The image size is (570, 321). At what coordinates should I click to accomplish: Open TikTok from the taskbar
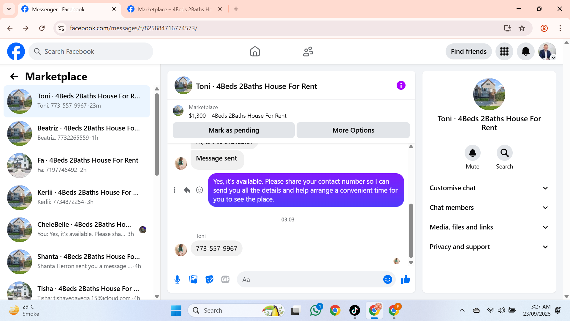coord(354,310)
